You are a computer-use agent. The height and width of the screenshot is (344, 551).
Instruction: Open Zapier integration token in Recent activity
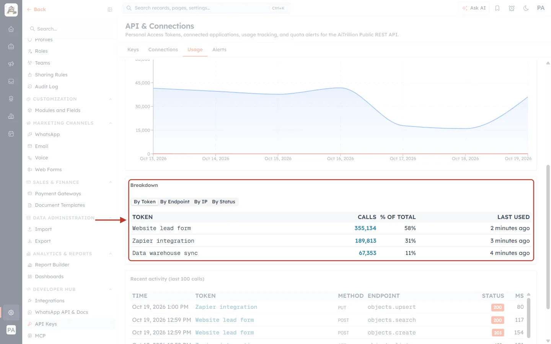226,307
